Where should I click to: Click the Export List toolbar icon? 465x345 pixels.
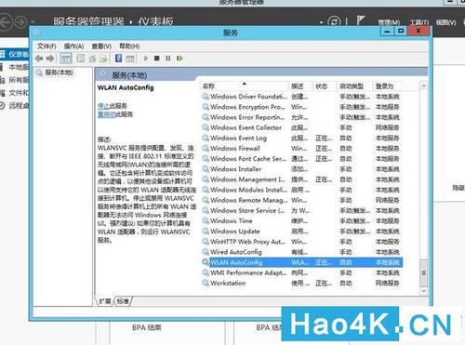point(103,59)
